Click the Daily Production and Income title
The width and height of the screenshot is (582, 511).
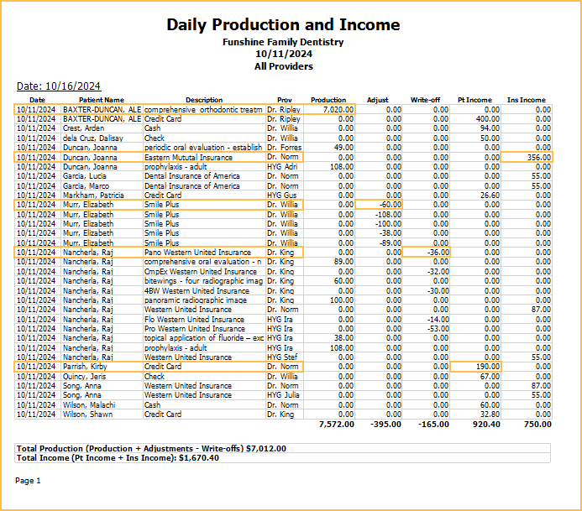click(x=283, y=24)
